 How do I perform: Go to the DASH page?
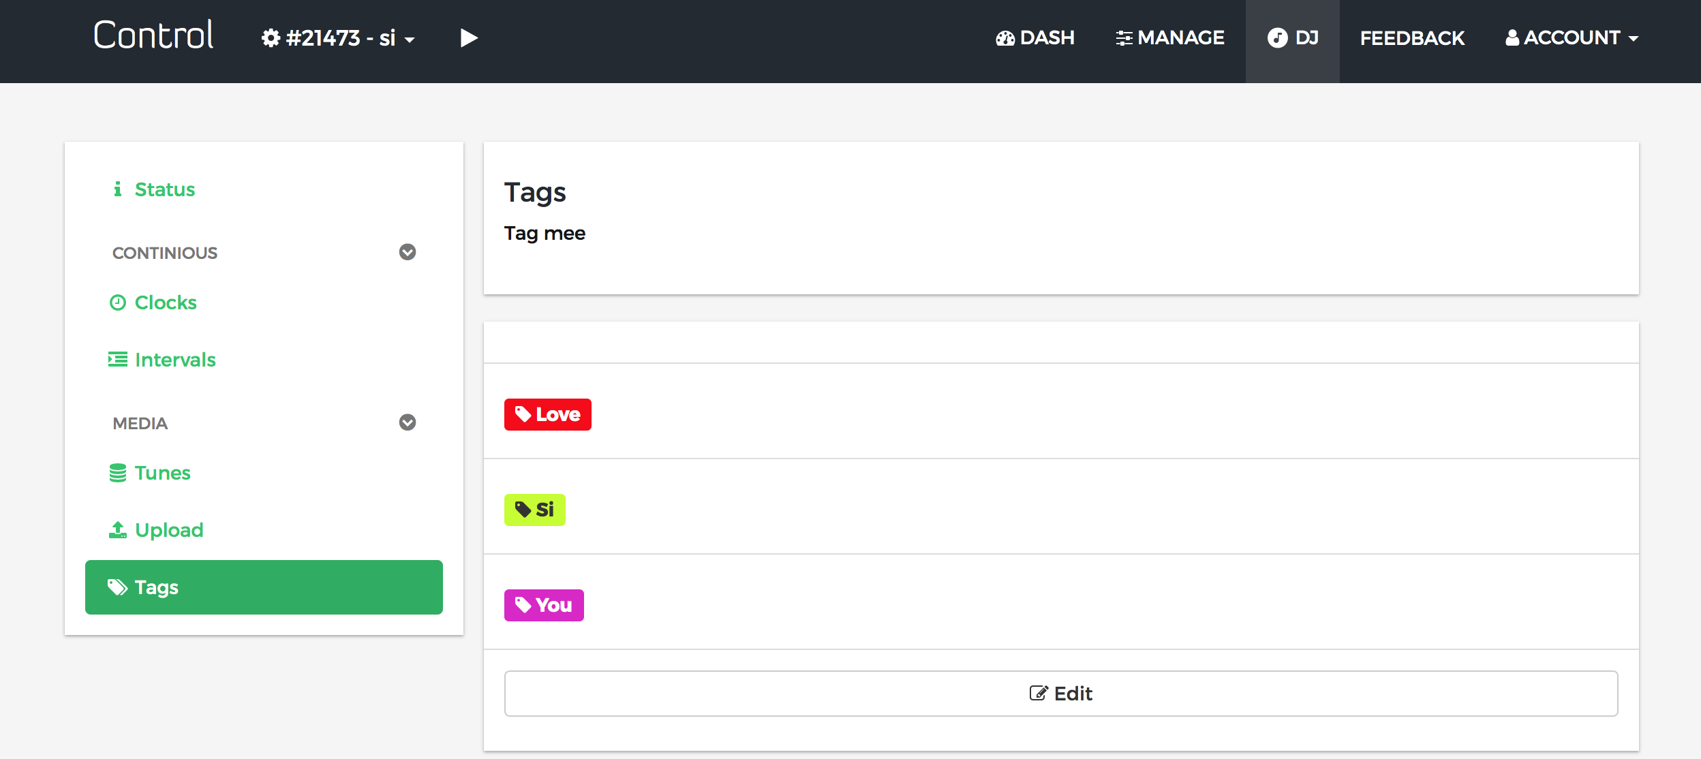(1035, 38)
